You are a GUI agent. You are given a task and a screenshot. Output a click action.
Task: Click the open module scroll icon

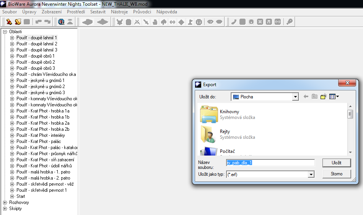[x=18, y=22]
